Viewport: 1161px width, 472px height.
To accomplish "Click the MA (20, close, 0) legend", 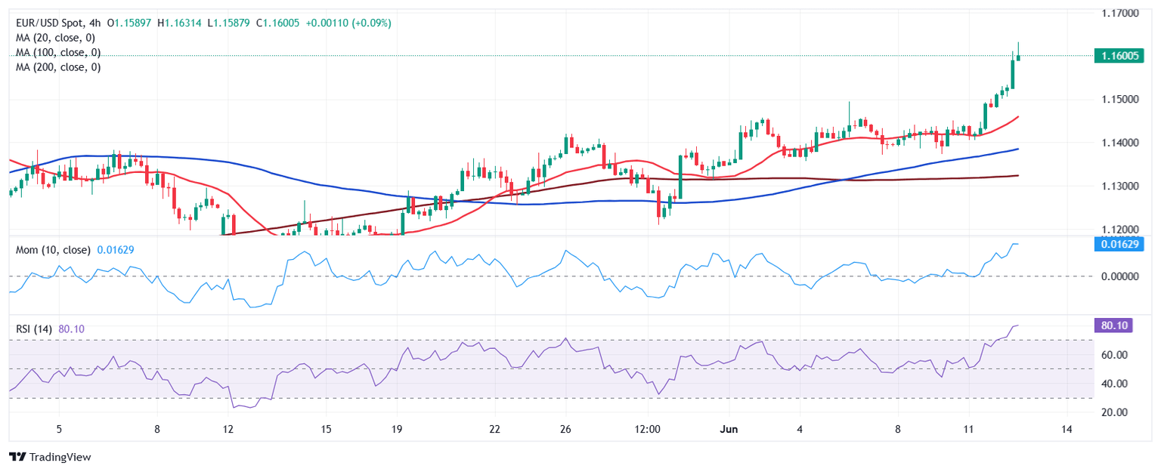I will click(x=58, y=38).
